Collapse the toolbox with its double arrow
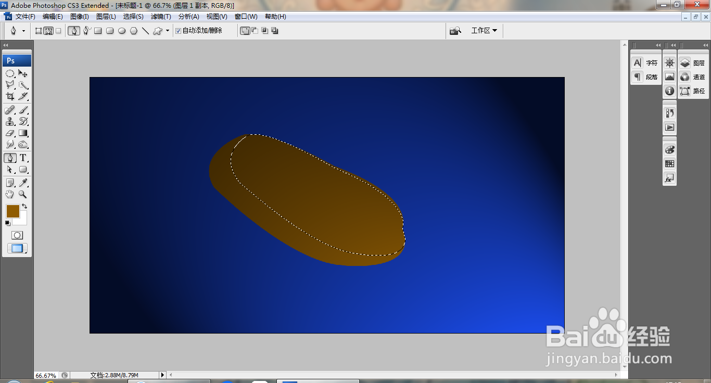Screen dimensions: 711x383 (6, 45)
